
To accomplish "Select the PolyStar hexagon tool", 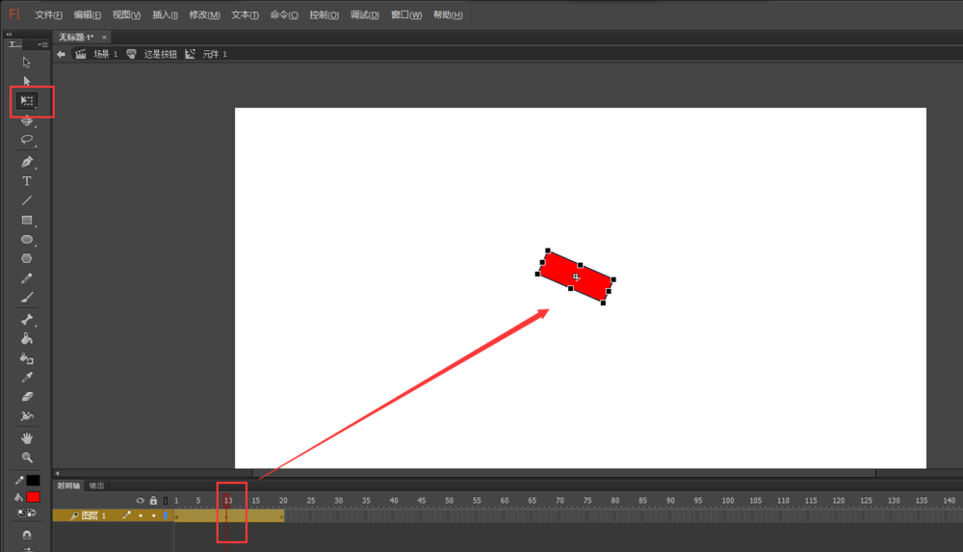I will (26, 259).
